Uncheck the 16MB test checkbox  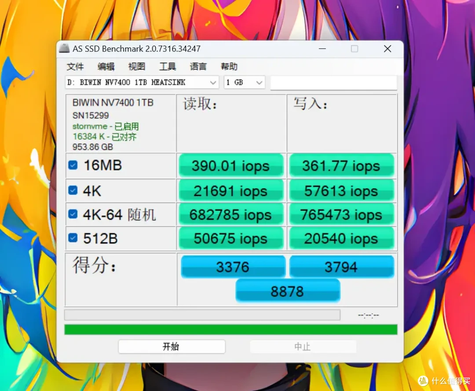[x=73, y=165]
